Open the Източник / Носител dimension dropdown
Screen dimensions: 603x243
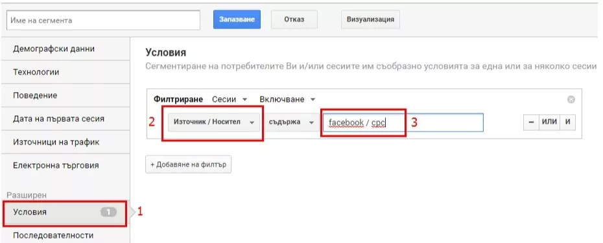[214, 122]
